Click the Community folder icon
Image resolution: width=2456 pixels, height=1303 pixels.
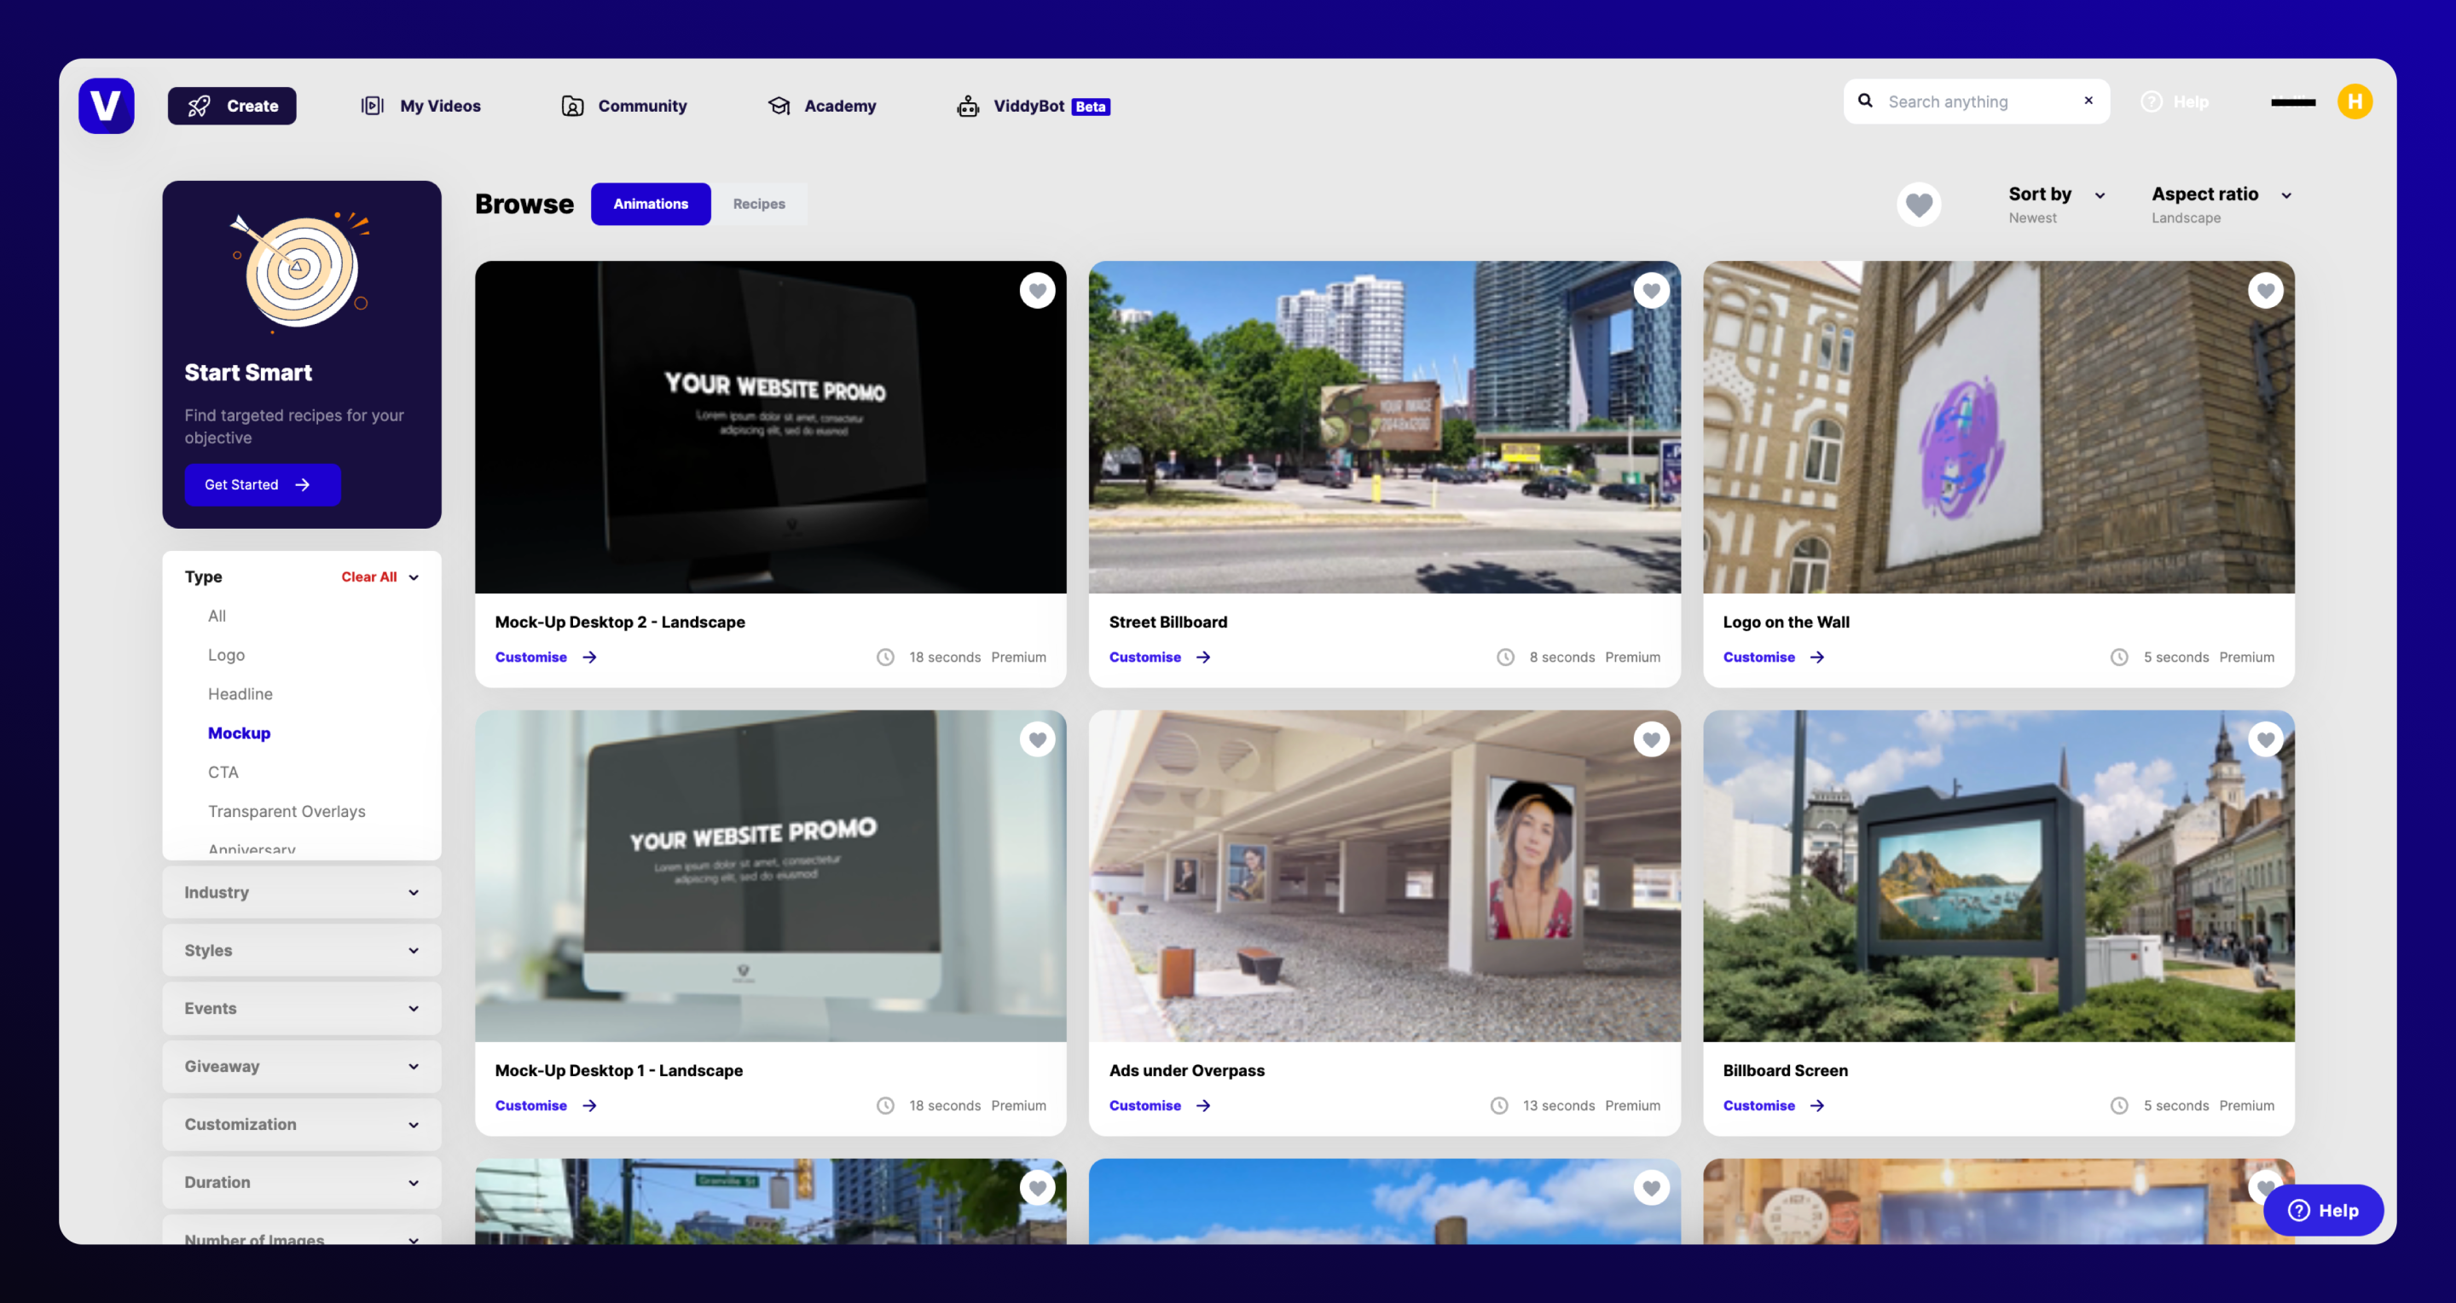[572, 106]
